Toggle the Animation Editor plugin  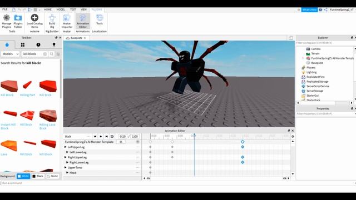[x=83, y=21]
